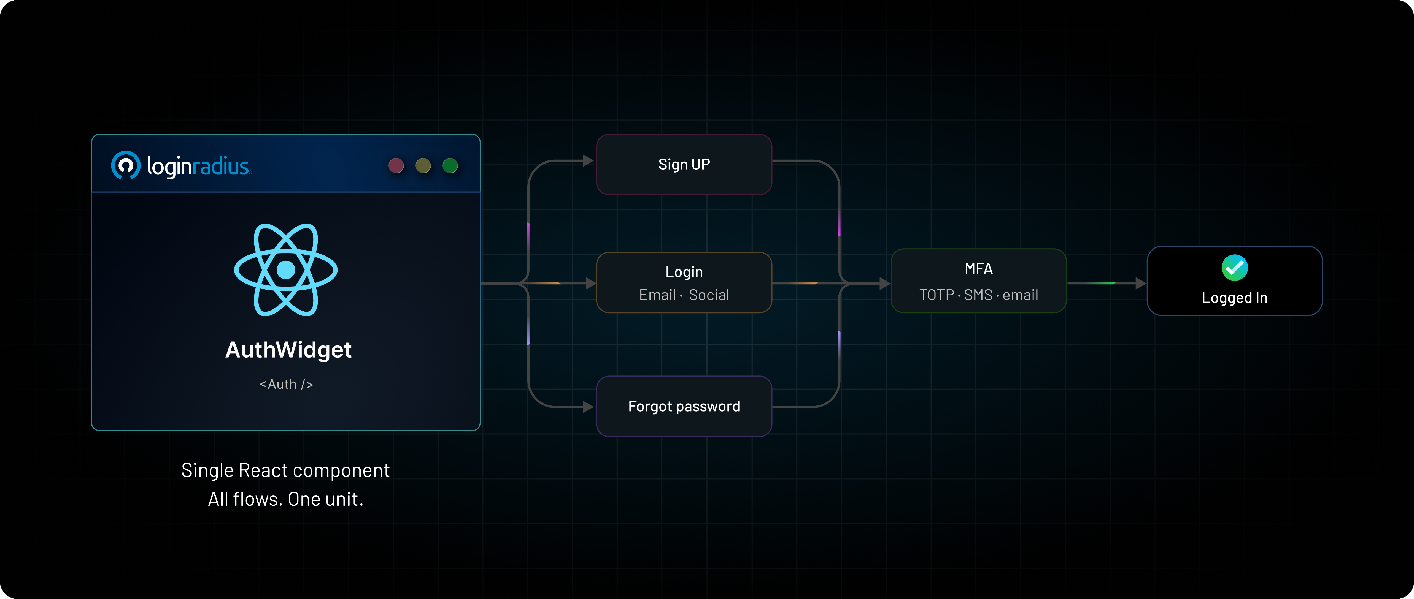The width and height of the screenshot is (1414, 599).
Task: Click the loginradius wordmark text
Action: tap(199, 166)
